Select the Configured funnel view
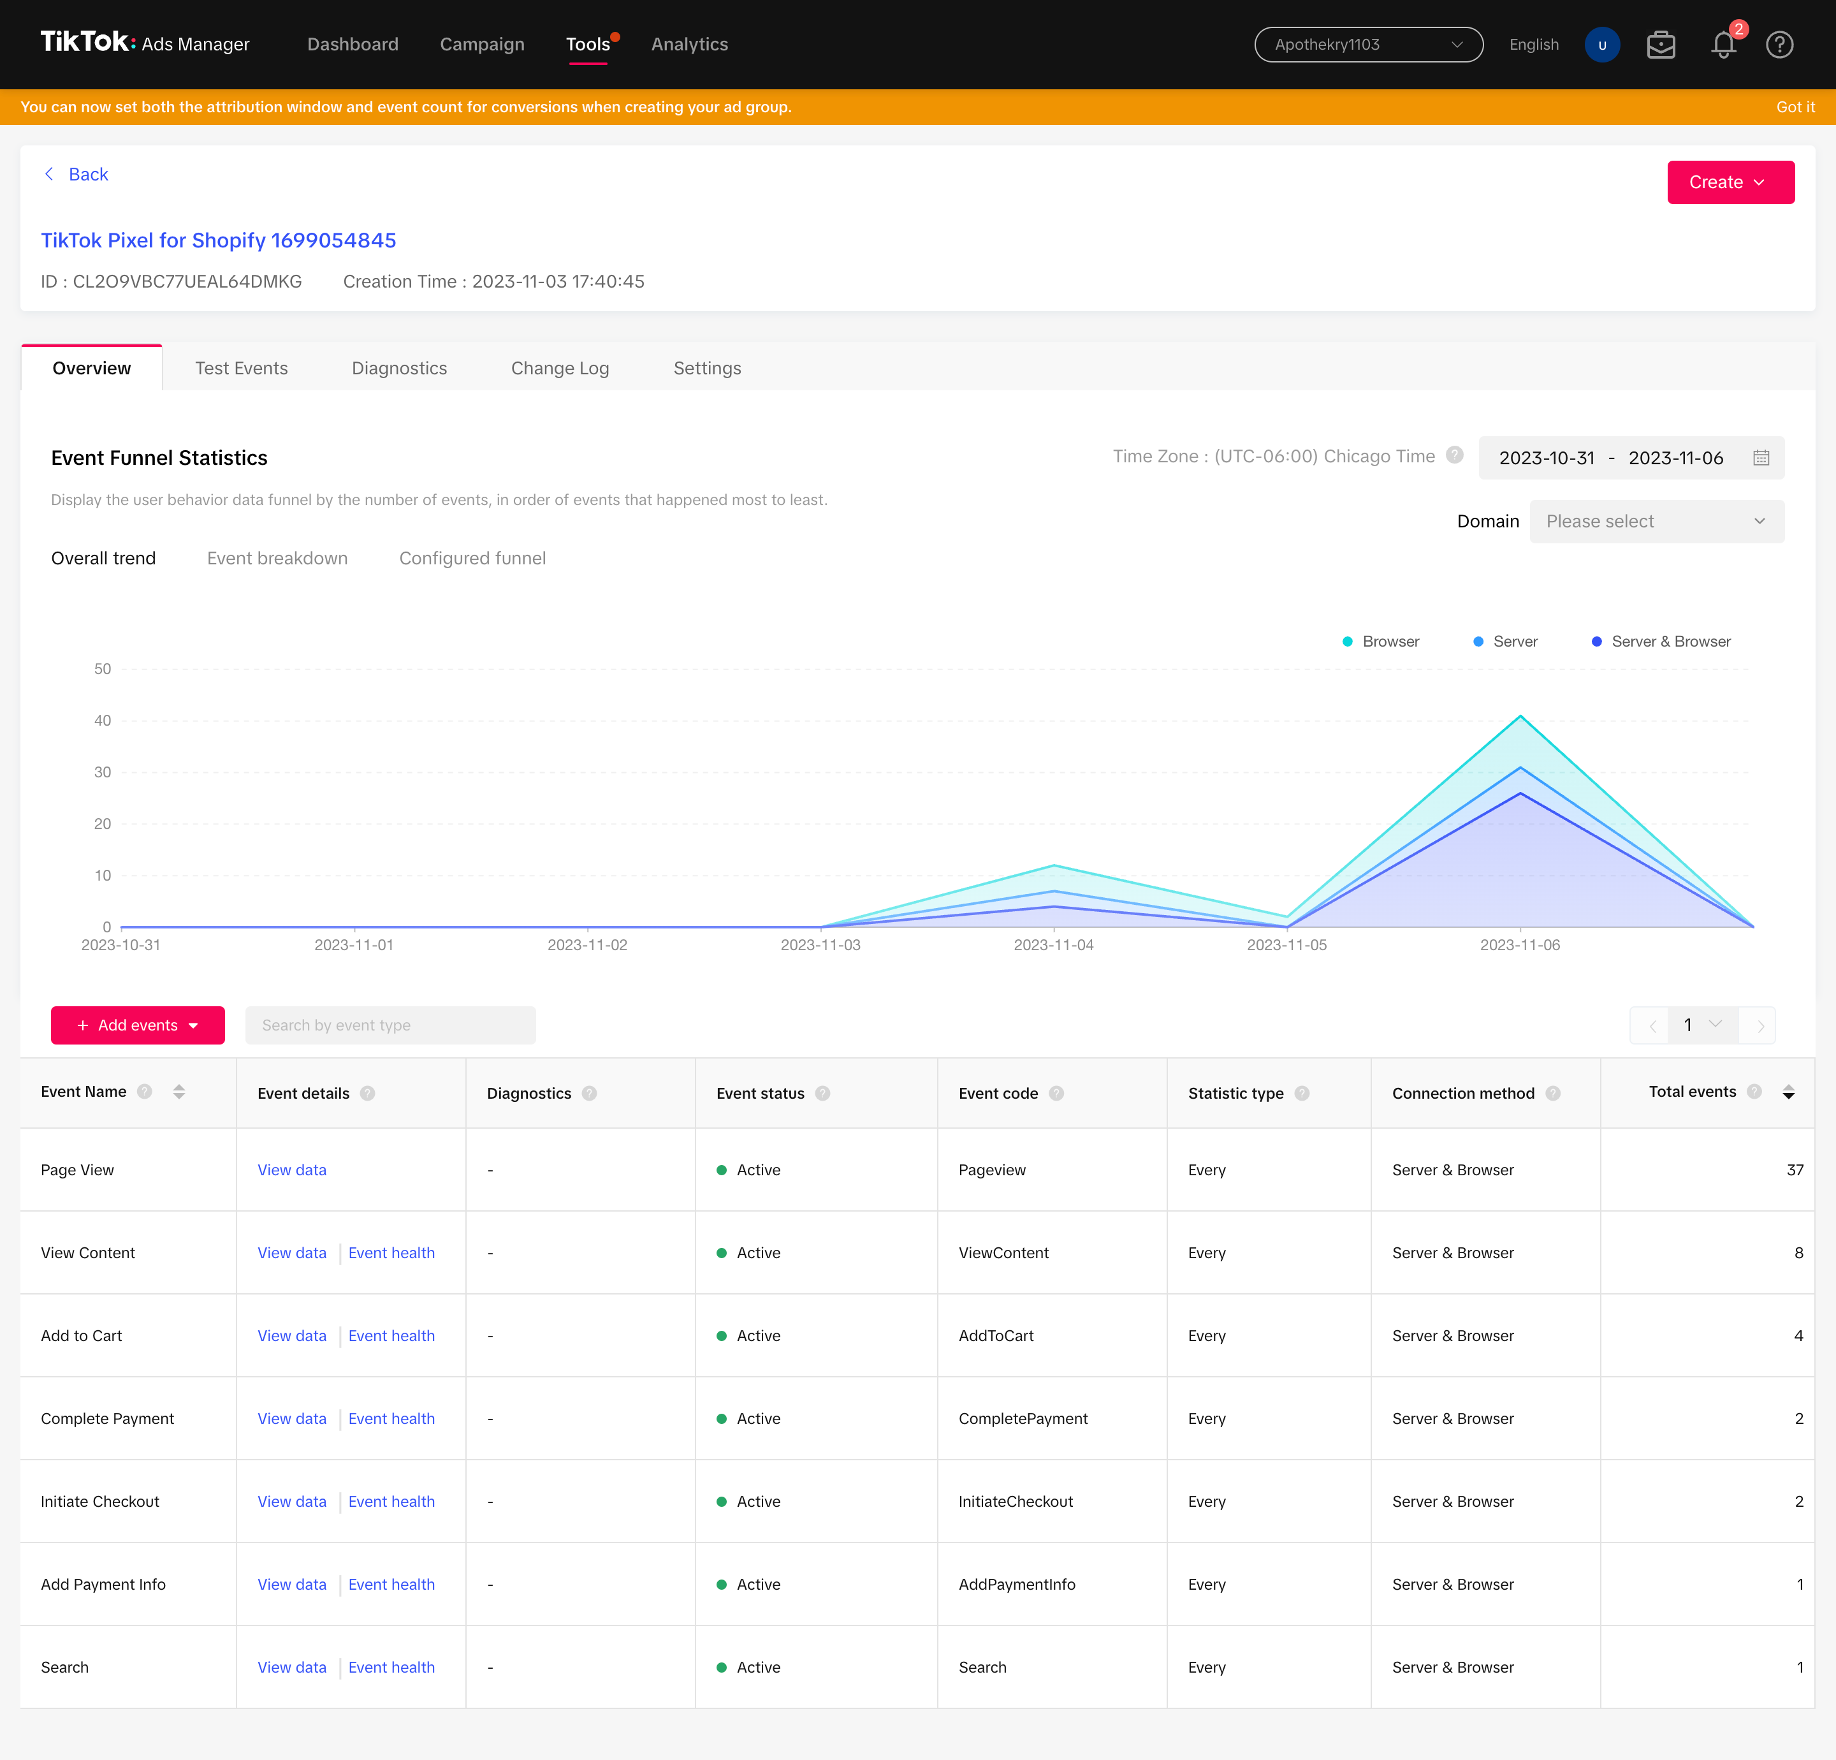The image size is (1836, 1760). (472, 557)
